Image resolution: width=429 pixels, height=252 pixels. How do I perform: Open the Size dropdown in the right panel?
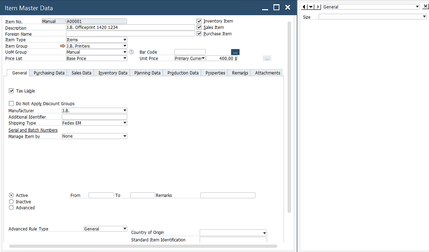click(424, 16)
